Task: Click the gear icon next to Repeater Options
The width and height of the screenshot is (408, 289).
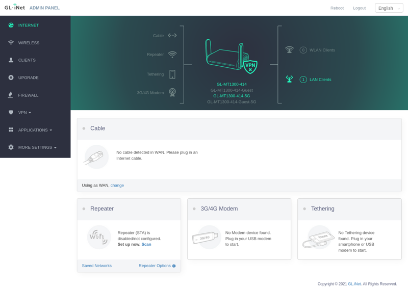Action: click(x=174, y=266)
